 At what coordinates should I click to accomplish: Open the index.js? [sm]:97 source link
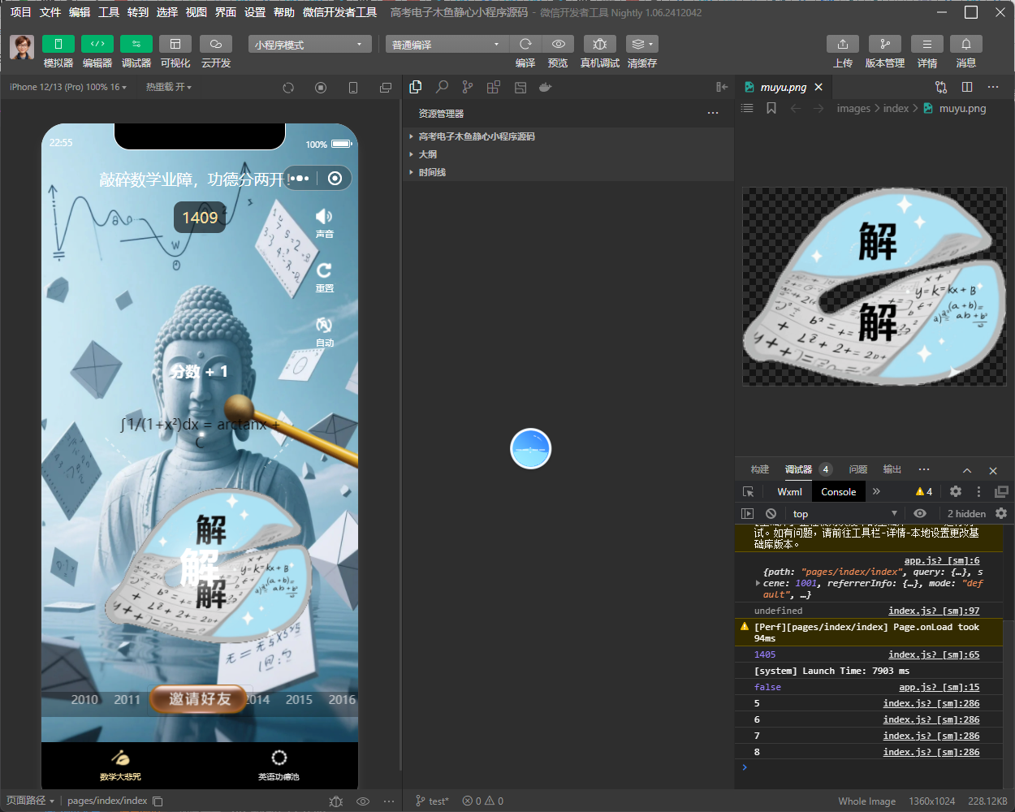click(934, 611)
